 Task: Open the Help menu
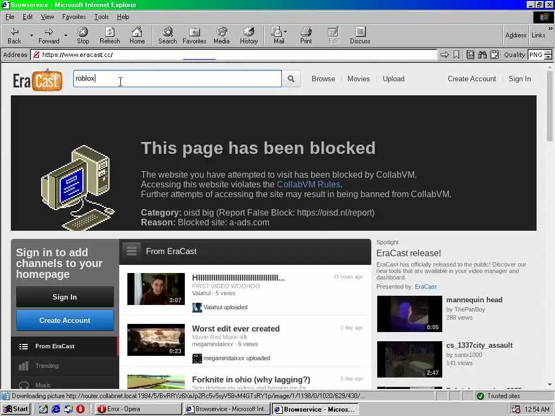(123, 17)
